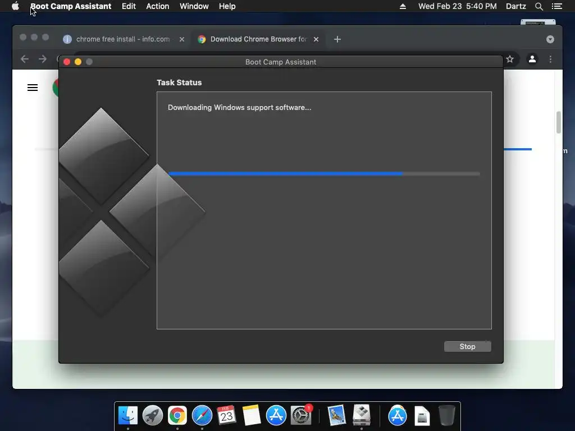
Task: Open App Store left of System Preferences
Action: (x=276, y=416)
